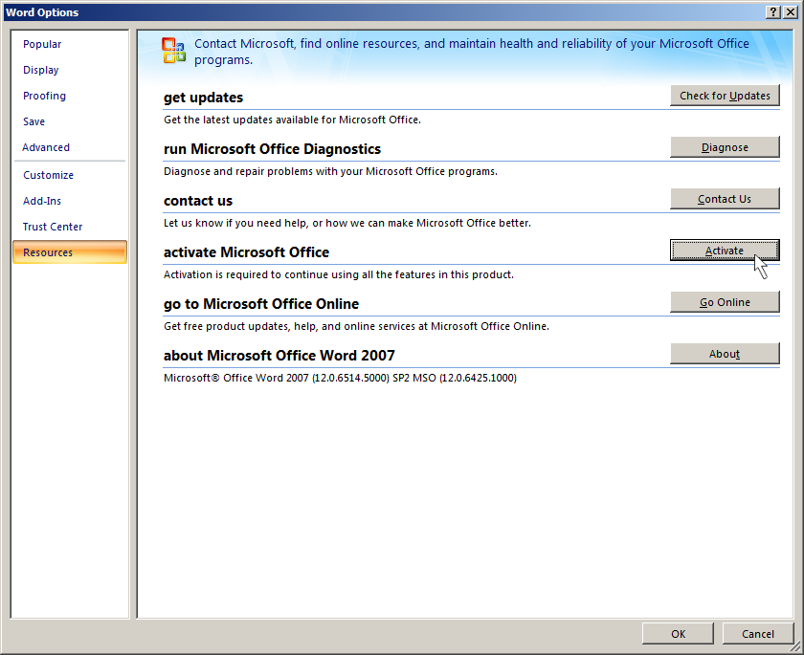Close the Word Options dialog

(x=791, y=11)
